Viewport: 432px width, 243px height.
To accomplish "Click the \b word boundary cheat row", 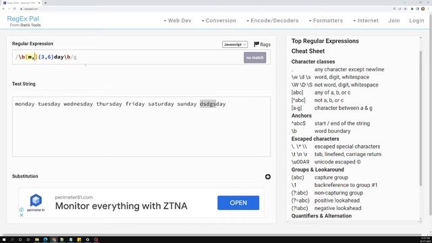I will [321, 131].
